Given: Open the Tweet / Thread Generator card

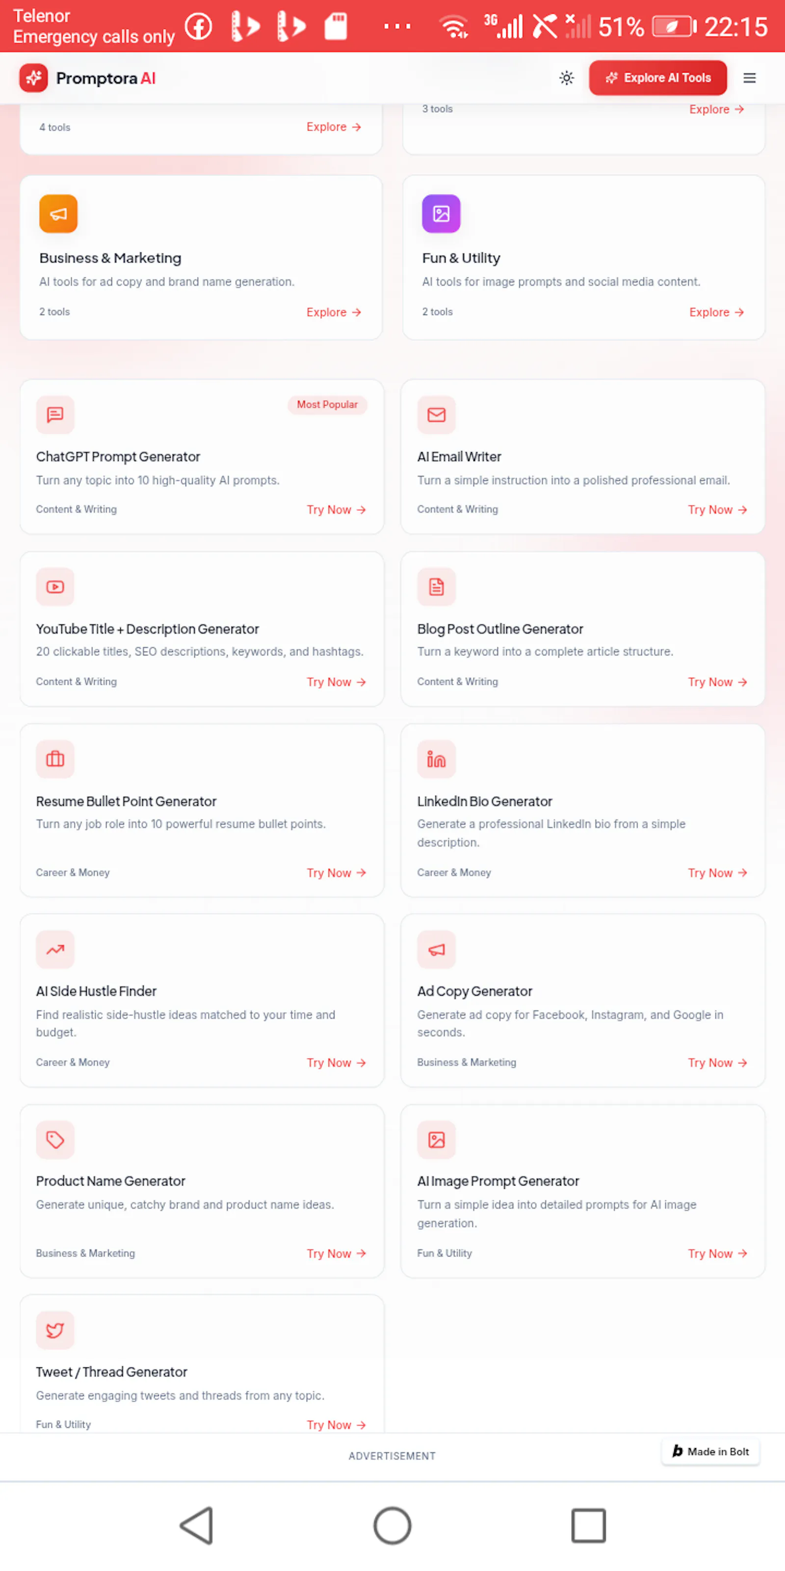Looking at the screenshot, I should 202,1364.
